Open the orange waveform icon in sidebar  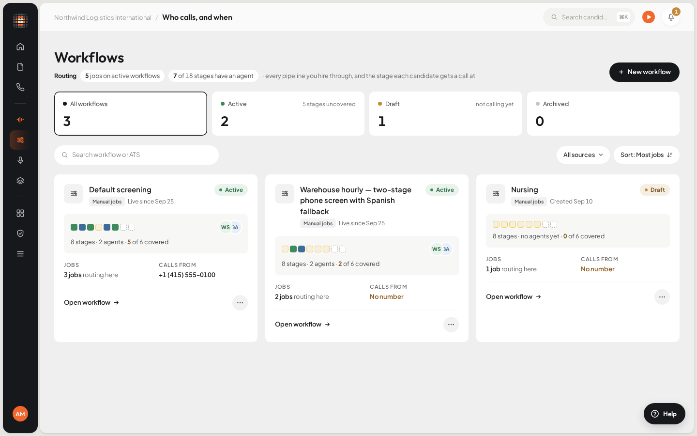coord(20,120)
